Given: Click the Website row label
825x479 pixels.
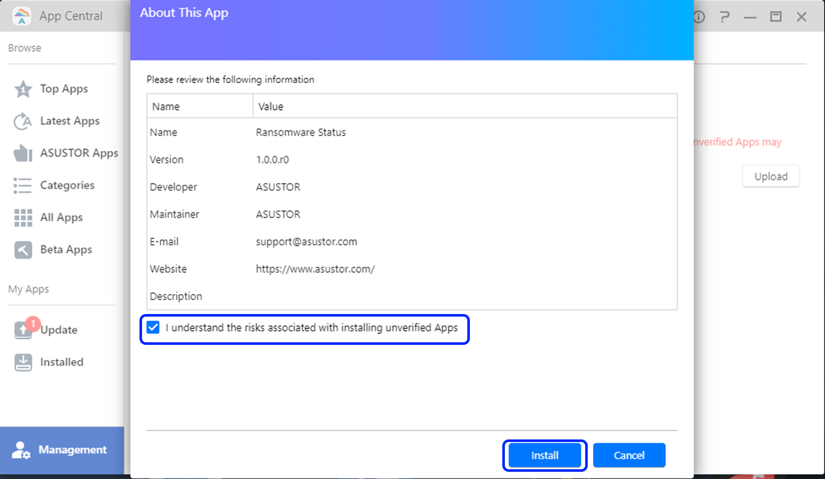Looking at the screenshot, I should point(168,269).
